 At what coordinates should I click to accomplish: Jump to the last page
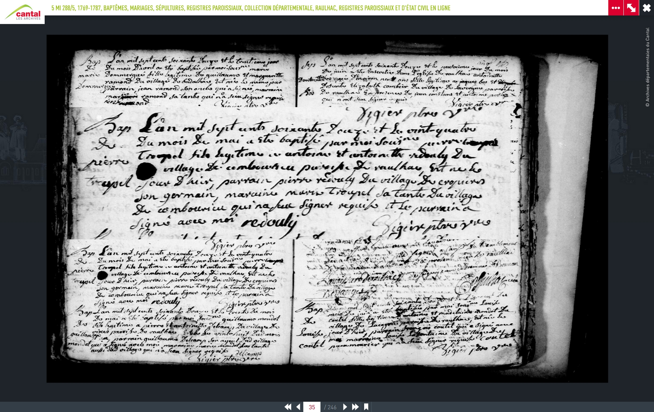(x=355, y=407)
